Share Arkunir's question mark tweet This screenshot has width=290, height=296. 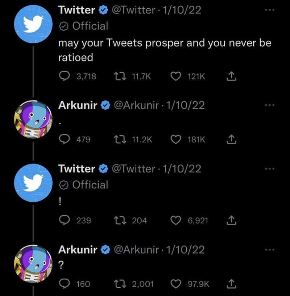231,284
